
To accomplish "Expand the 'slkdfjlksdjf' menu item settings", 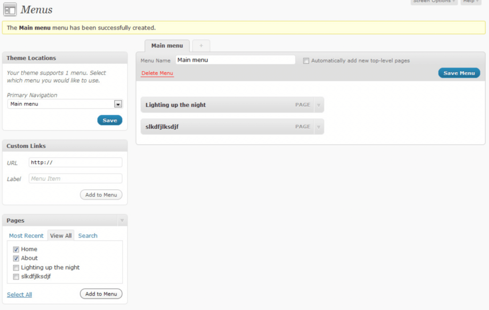I will 319,127.
